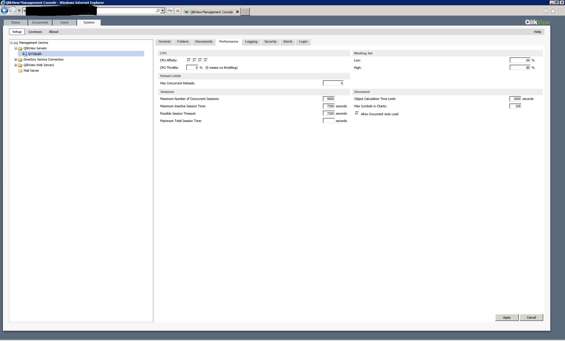
Task: Open the Logging settings tab
Action: point(251,42)
